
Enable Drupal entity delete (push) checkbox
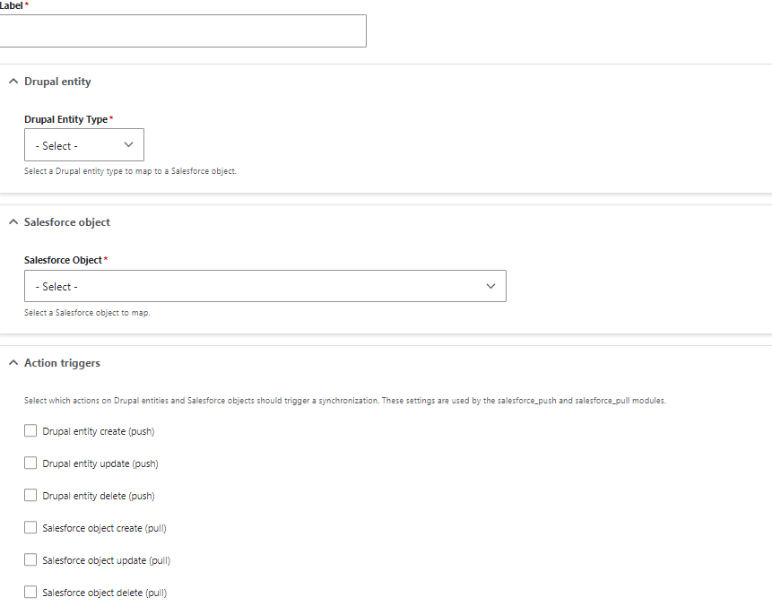(x=30, y=495)
